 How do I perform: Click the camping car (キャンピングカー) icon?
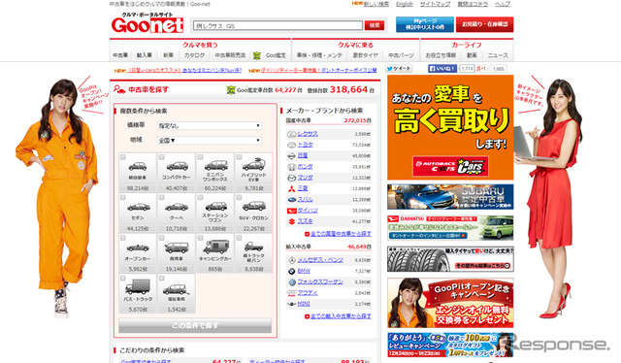(215, 247)
